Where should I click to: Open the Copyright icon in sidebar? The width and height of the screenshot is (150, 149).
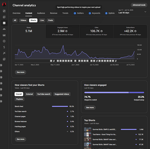pos(4,41)
